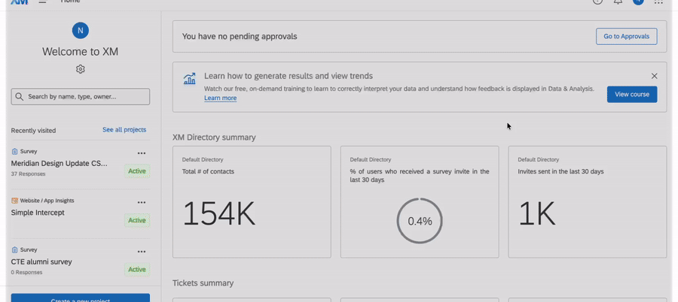This screenshot has width=678, height=302.
Task: Click the Recently visited label
Action: (x=33, y=130)
